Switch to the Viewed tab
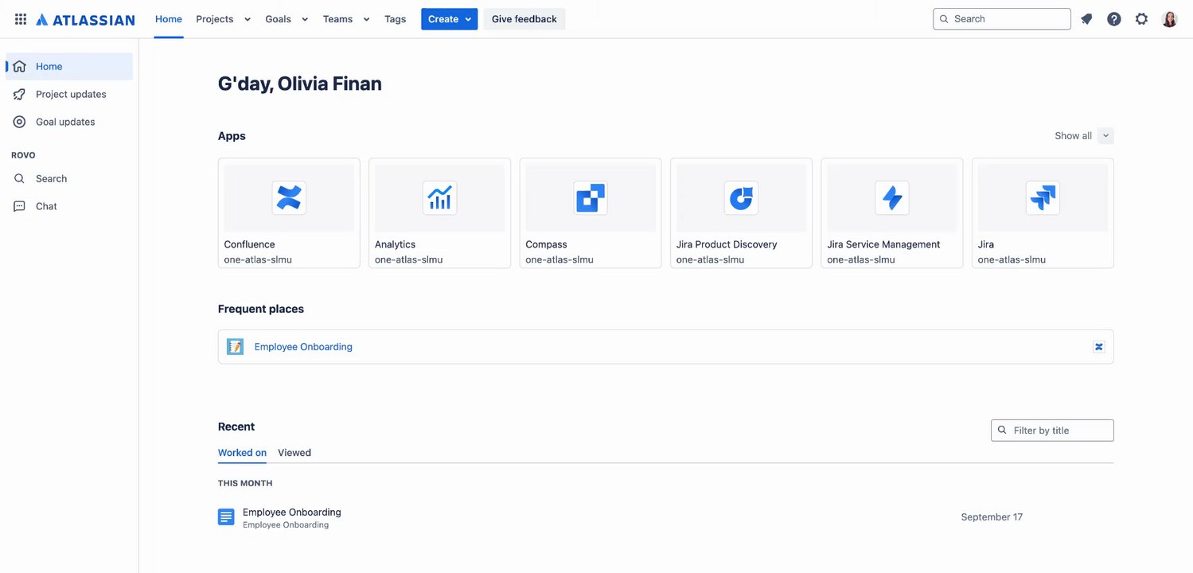This screenshot has width=1193, height=573. click(x=294, y=453)
